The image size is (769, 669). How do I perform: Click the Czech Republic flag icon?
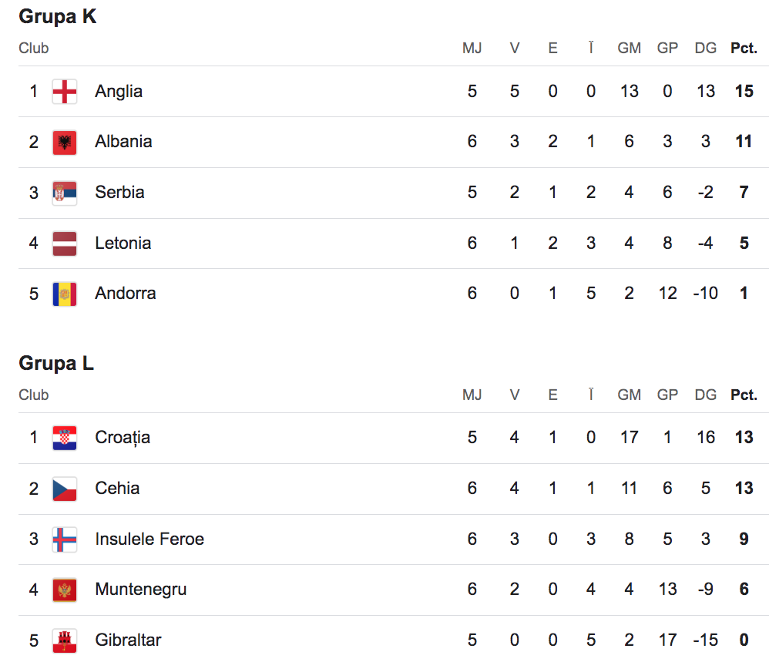[65, 489]
